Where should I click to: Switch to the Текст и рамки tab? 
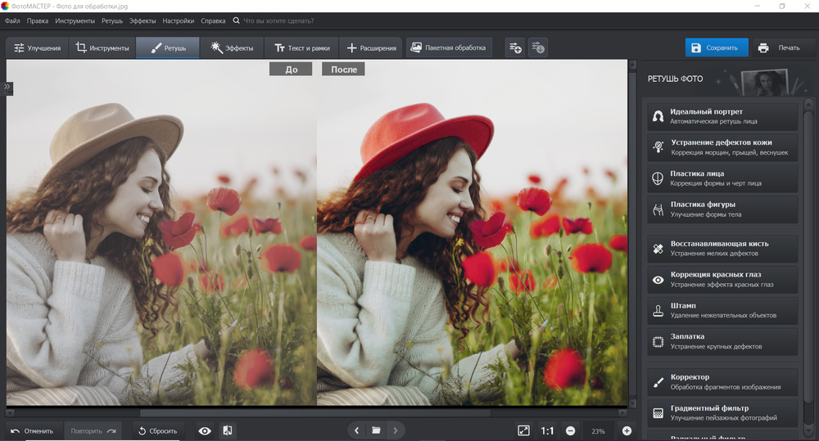pos(301,48)
